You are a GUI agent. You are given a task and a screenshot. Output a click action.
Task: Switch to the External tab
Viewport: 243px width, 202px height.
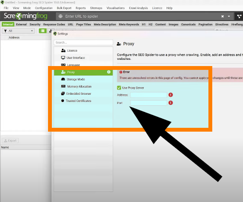pyautogui.click(x=21, y=24)
